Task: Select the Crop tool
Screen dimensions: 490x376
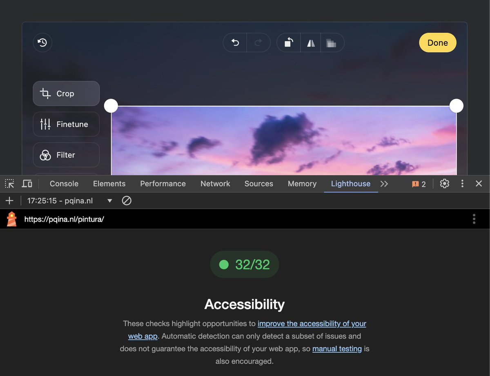Action: 66,93
